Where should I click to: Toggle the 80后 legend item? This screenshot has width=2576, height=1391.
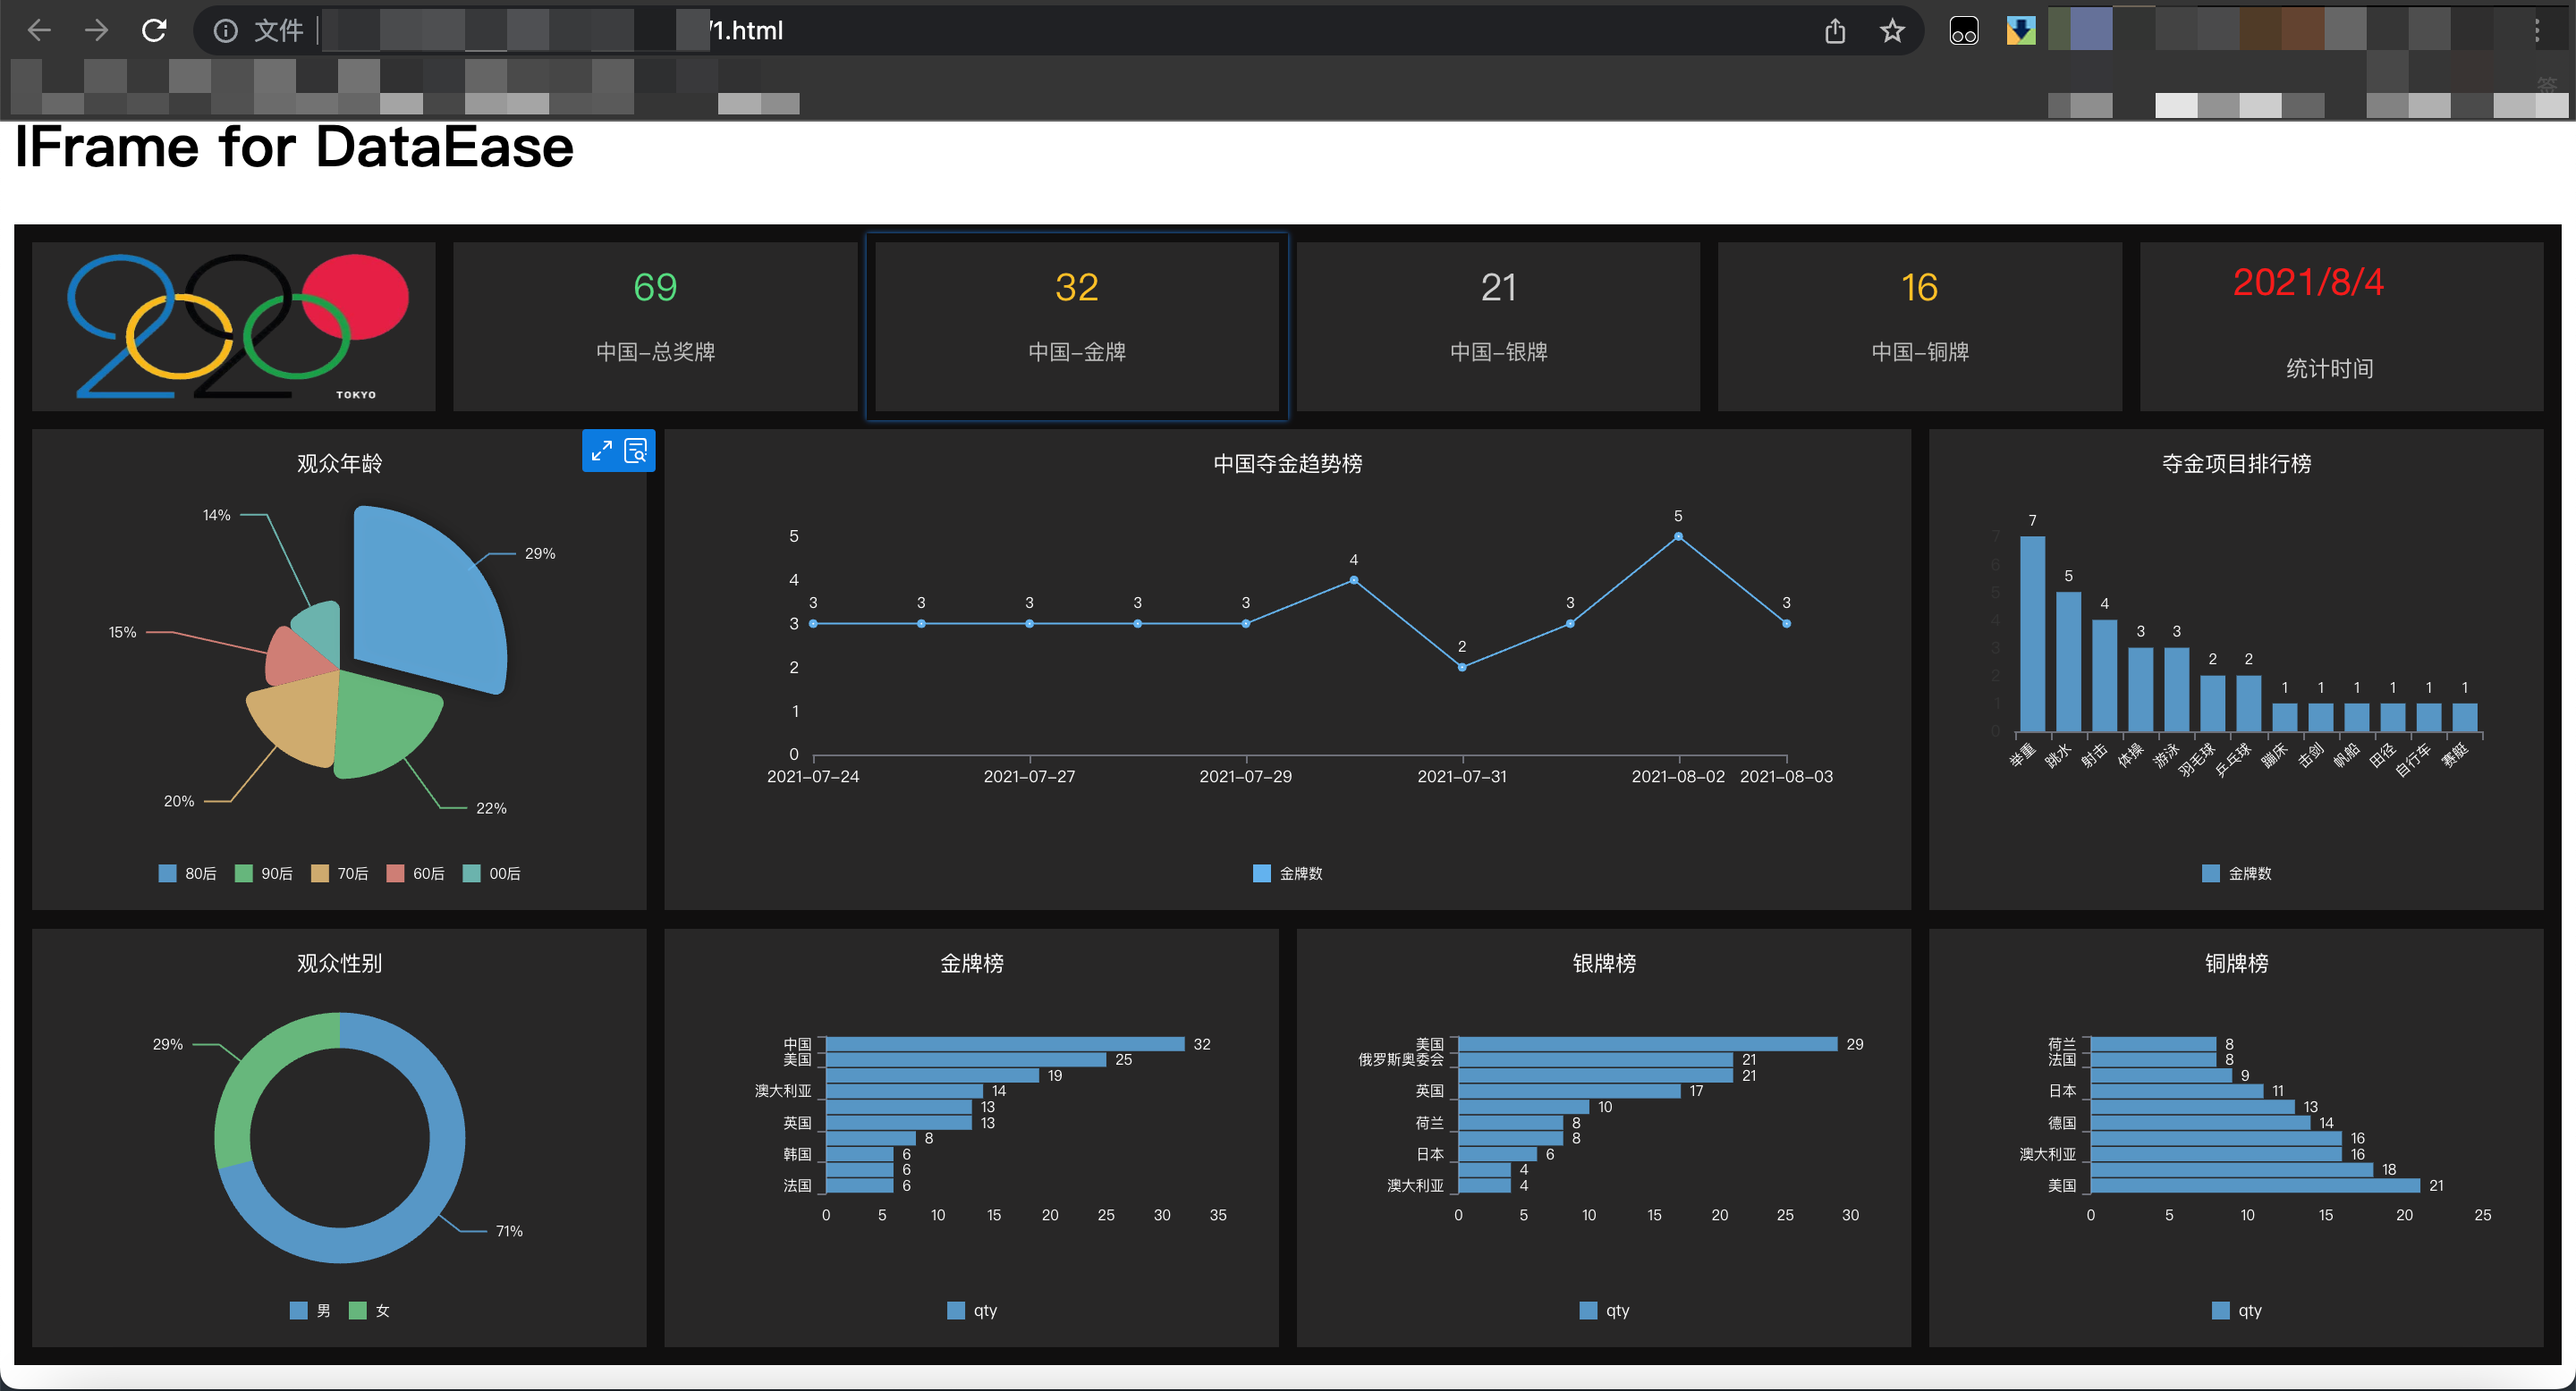pos(187,873)
